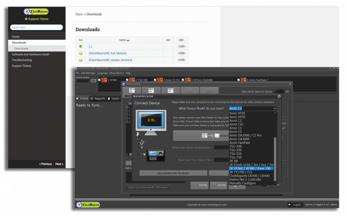The height and width of the screenshot is (216, 347).
Task: Click the first device icon tab in Device Setup
Action: coord(132,91)
